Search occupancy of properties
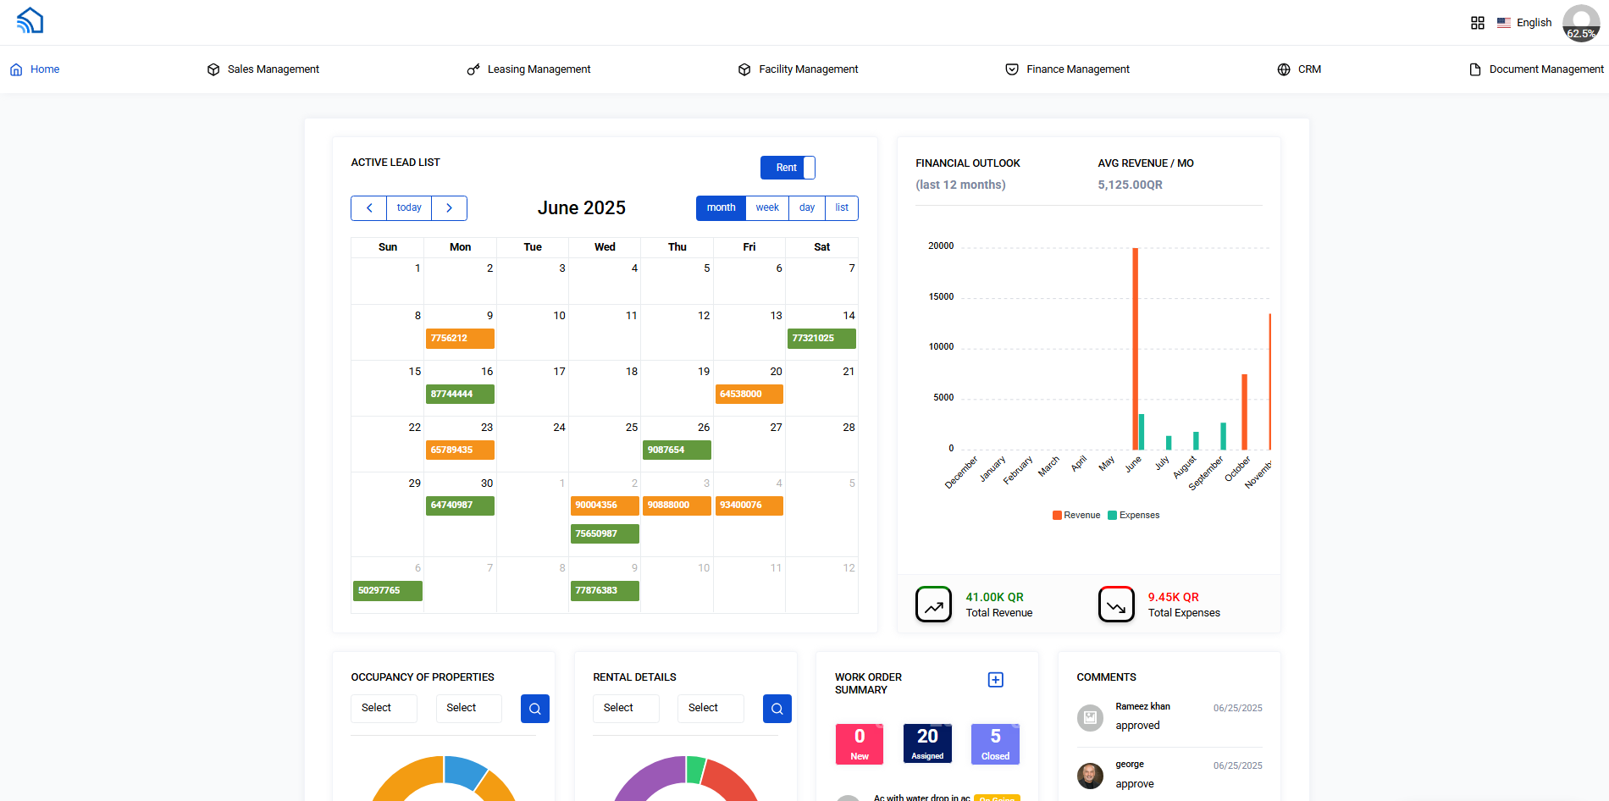Screen dimensions: 1609x801 pos(535,709)
